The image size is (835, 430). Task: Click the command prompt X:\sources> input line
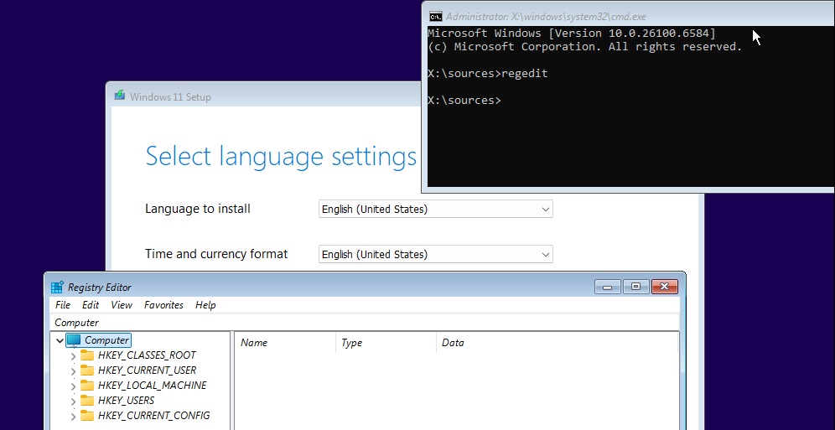464,100
